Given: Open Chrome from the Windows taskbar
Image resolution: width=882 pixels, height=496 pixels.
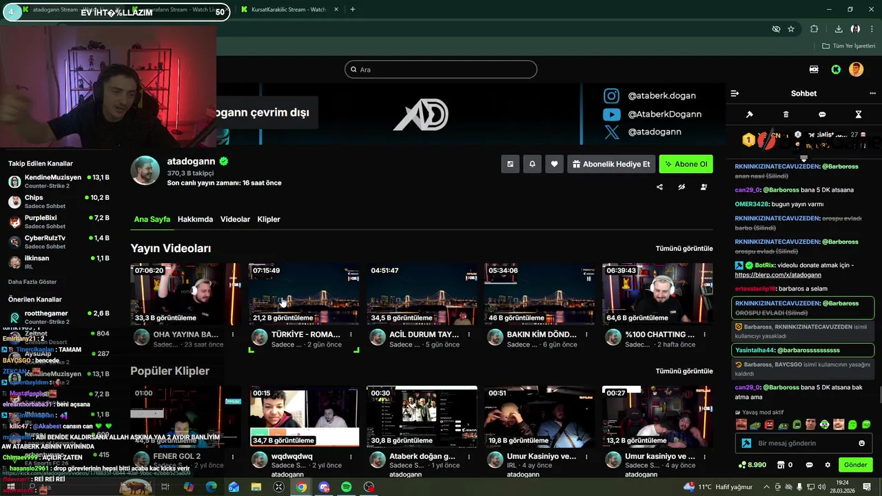Looking at the screenshot, I should 301,487.
